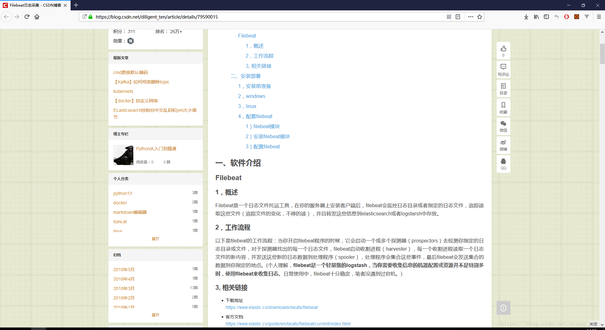The width and height of the screenshot is (605, 330).
Task: Jump to TOC entry 2）安装filebeat模块
Action: point(268,137)
